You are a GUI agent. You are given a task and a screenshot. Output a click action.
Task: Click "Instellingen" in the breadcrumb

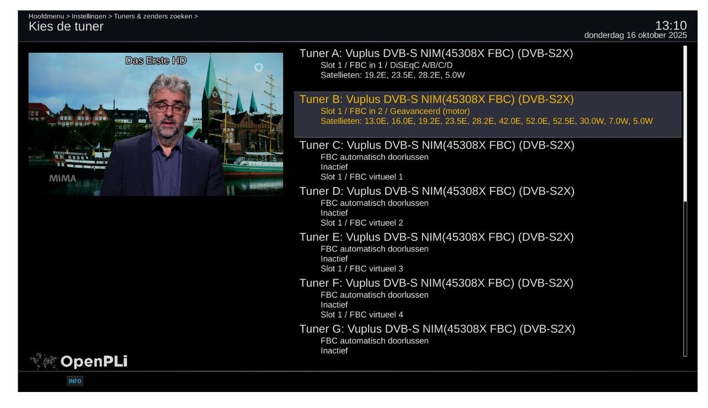click(x=88, y=16)
